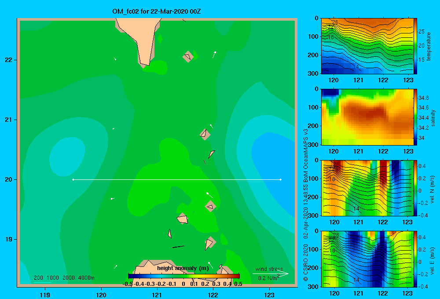Click the 25 tick on temperature scale
Screen dimensions: 440x299
(x=421, y=31)
